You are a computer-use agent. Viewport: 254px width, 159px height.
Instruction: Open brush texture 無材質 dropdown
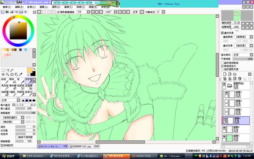(x=23, y=122)
